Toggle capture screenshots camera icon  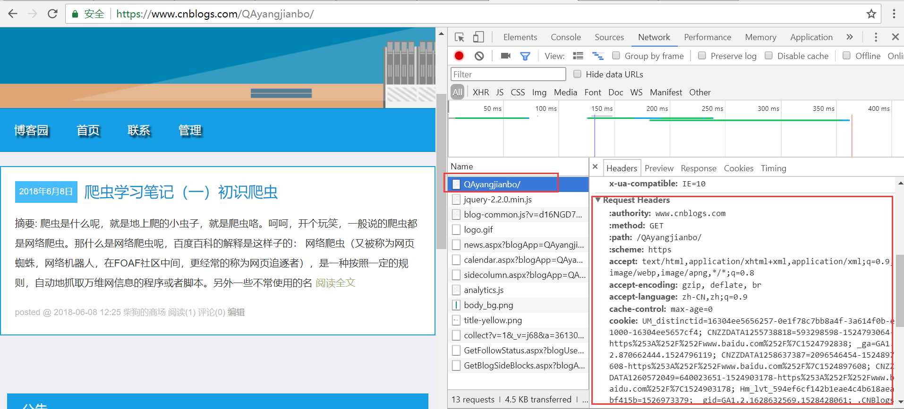pos(505,56)
